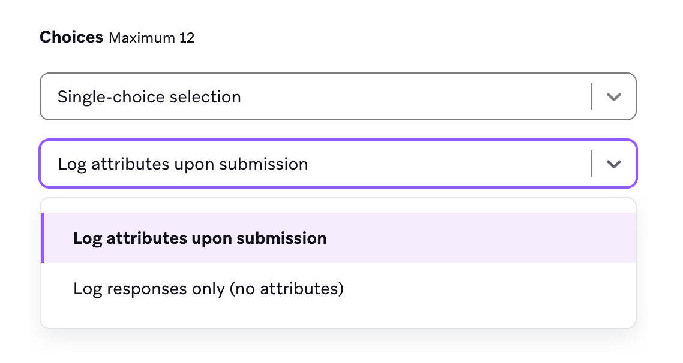Screen dimensions: 683x363
Task: Click the selected value text in the purple-bordered field
Action: tap(183, 164)
